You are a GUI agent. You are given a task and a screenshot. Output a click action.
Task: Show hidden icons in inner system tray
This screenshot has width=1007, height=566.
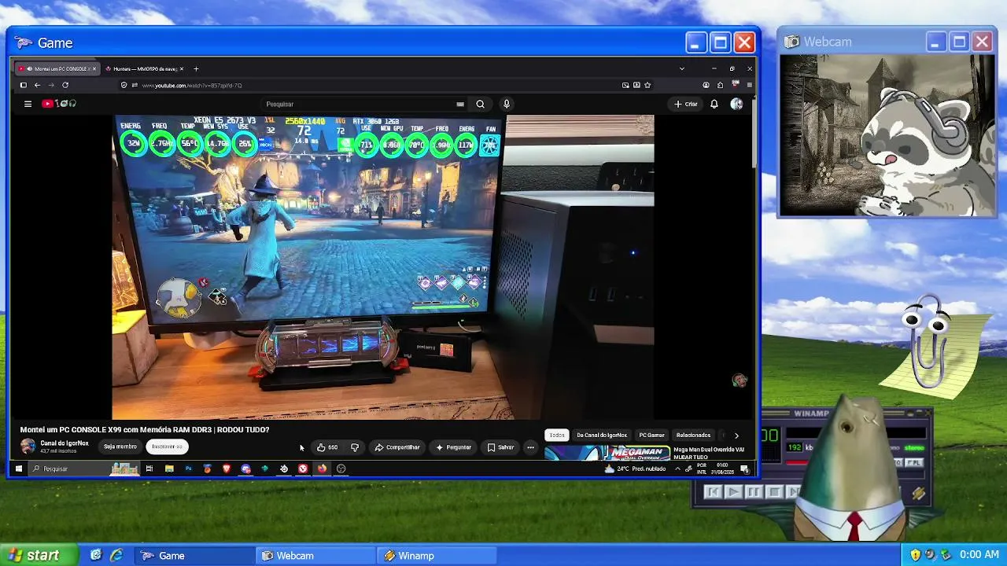tap(677, 469)
